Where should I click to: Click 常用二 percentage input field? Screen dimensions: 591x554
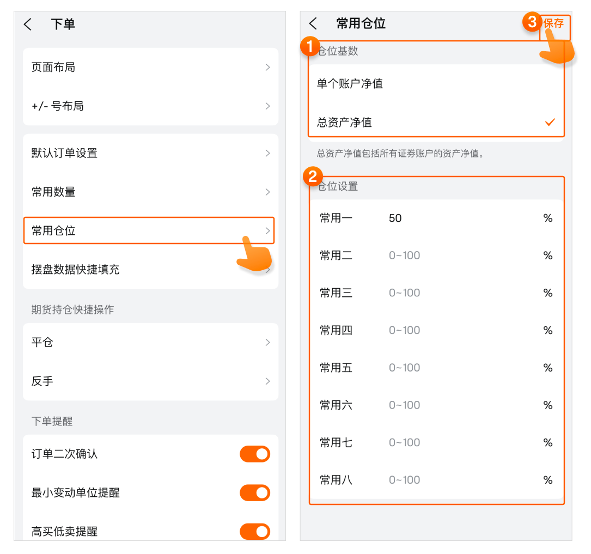tap(458, 255)
